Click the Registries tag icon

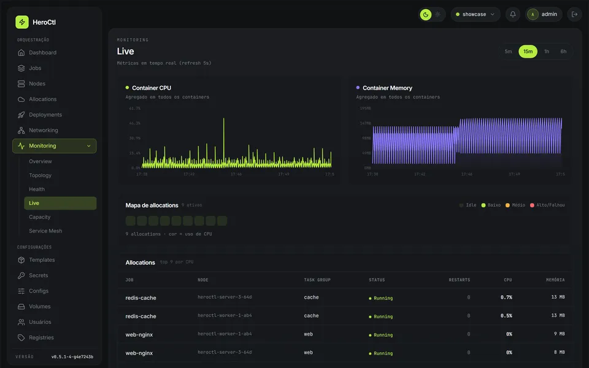click(21, 337)
